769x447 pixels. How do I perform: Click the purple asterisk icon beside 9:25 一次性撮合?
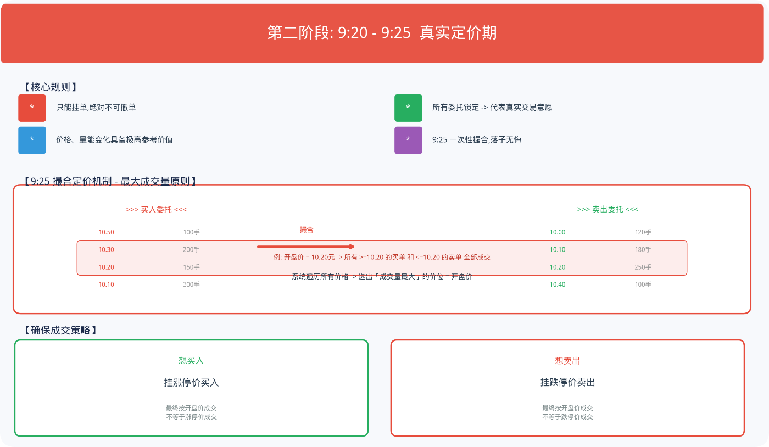point(408,140)
